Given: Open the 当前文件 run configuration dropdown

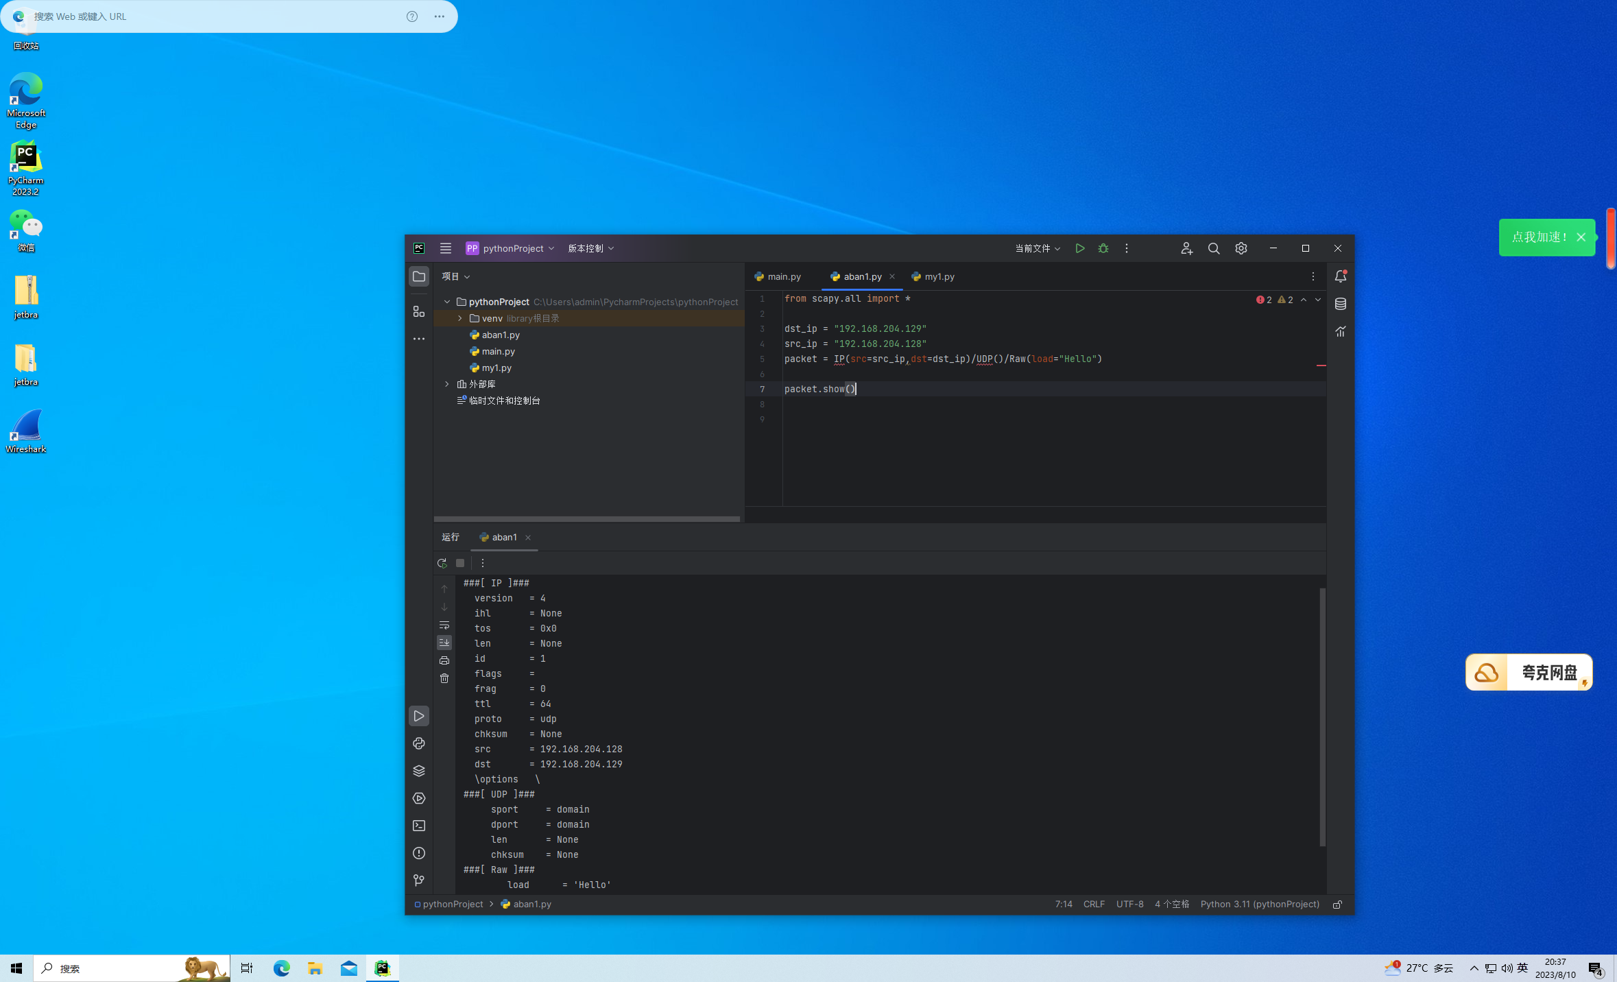Looking at the screenshot, I should [1038, 248].
